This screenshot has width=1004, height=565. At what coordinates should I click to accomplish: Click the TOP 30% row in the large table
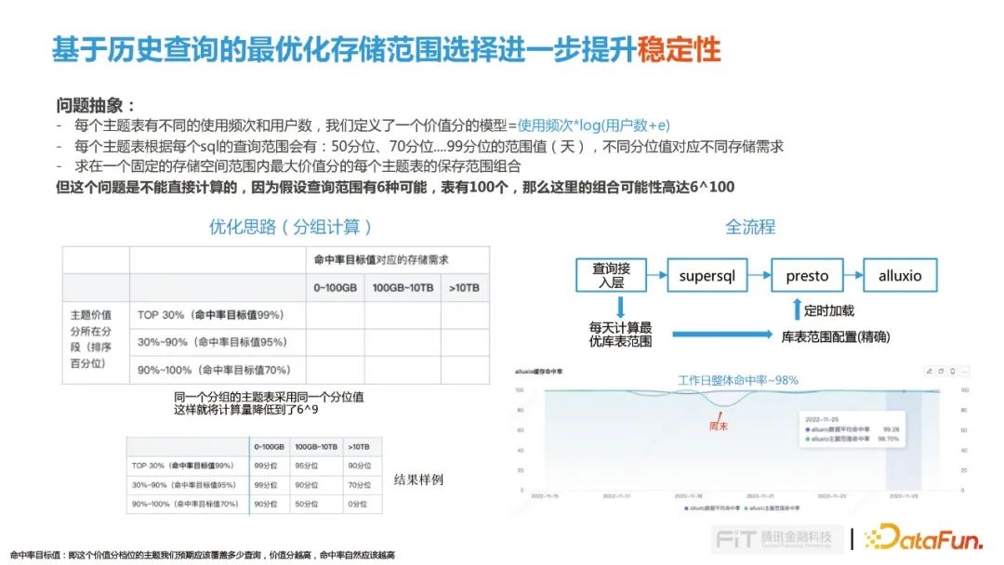tap(210, 315)
